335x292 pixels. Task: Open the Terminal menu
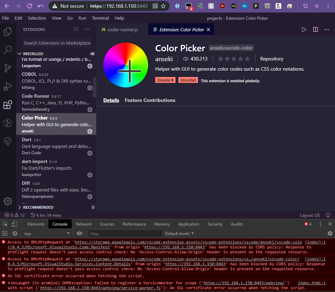100,18
